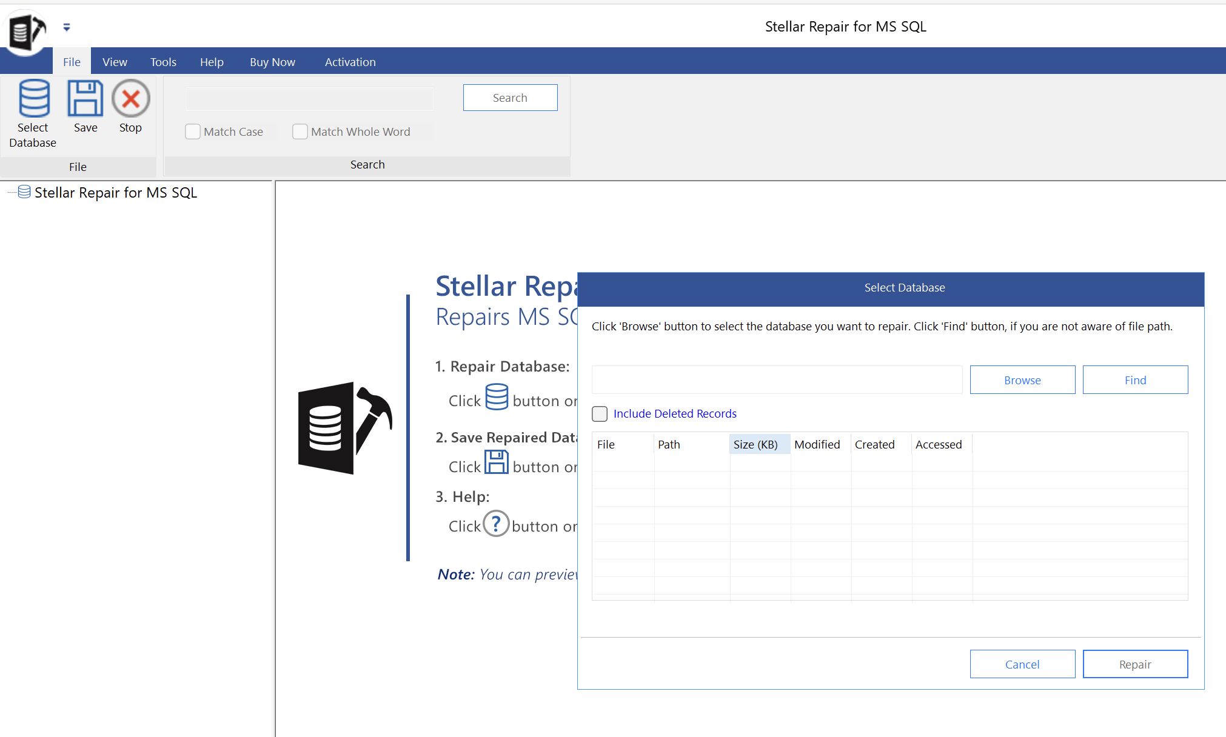Click the Path column header
1226x737 pixels.
tap(692, 444)
